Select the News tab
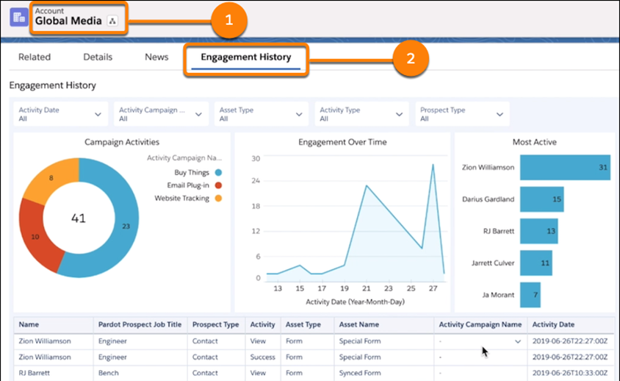This screenshot has height=381, width=620. tap(156, 57)
